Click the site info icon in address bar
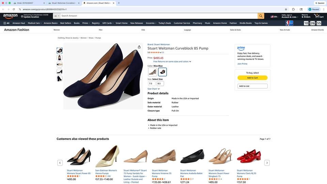Viewport: 327px width, 184px height. click(20, 9)
